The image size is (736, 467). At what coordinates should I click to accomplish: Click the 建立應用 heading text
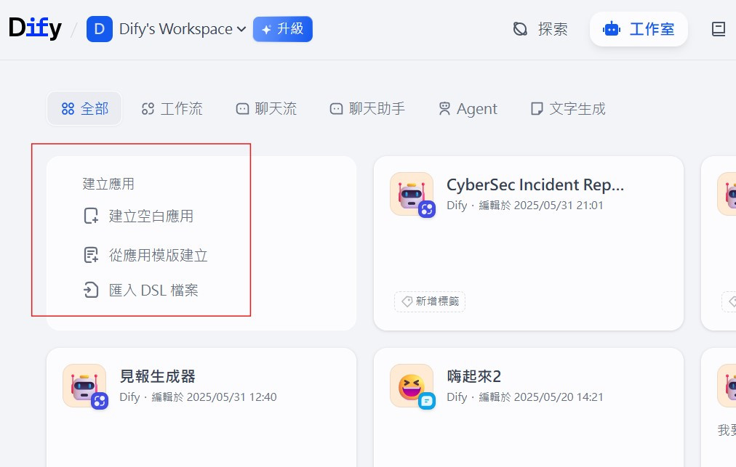click(108, 184)
